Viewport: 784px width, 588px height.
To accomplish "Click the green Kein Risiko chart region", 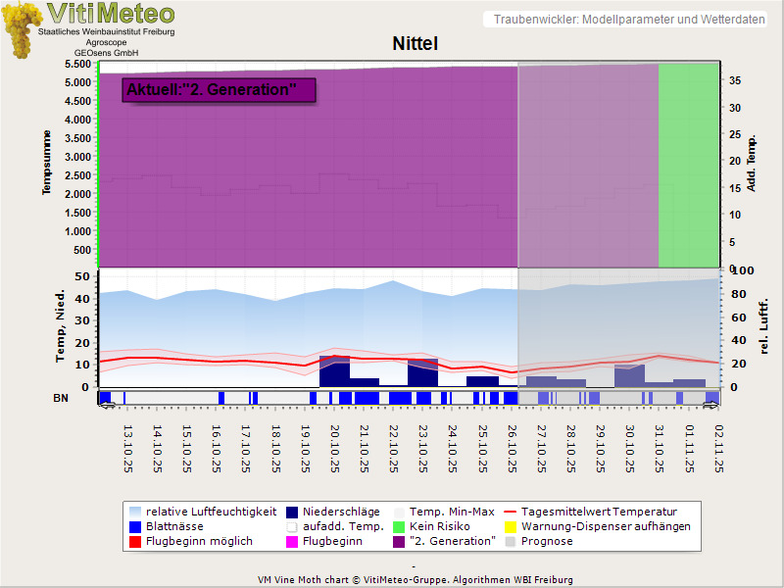I will click(x=689, y=165).
